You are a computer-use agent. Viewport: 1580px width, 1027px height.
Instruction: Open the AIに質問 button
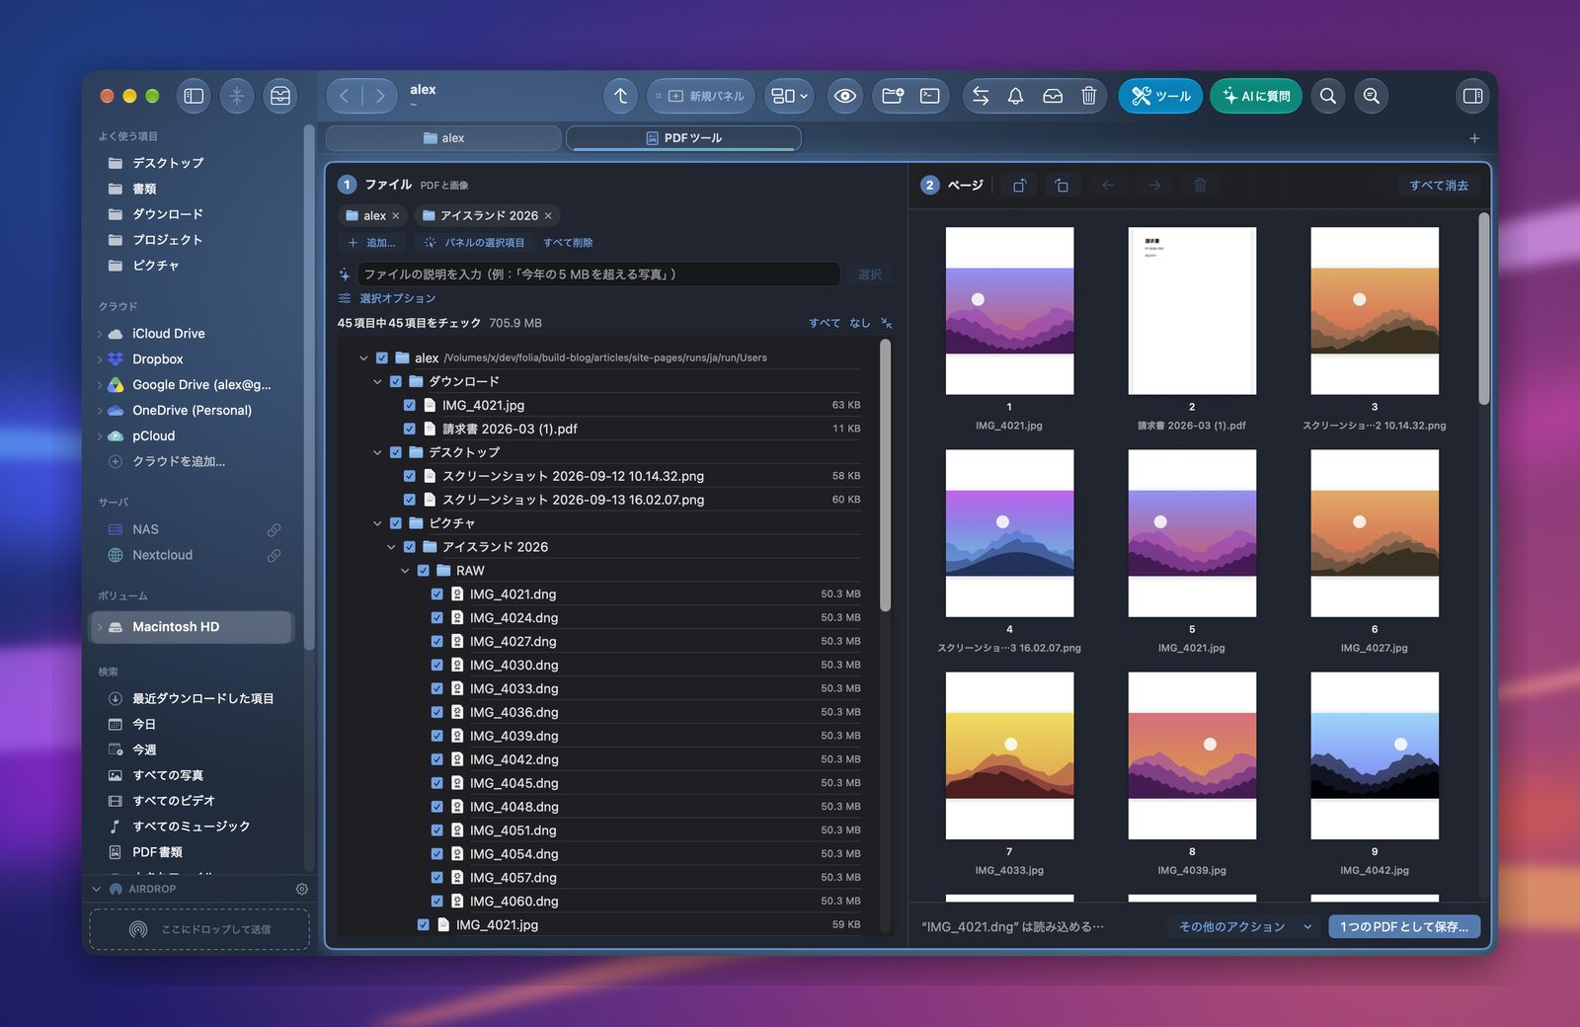coord(1257,96)
